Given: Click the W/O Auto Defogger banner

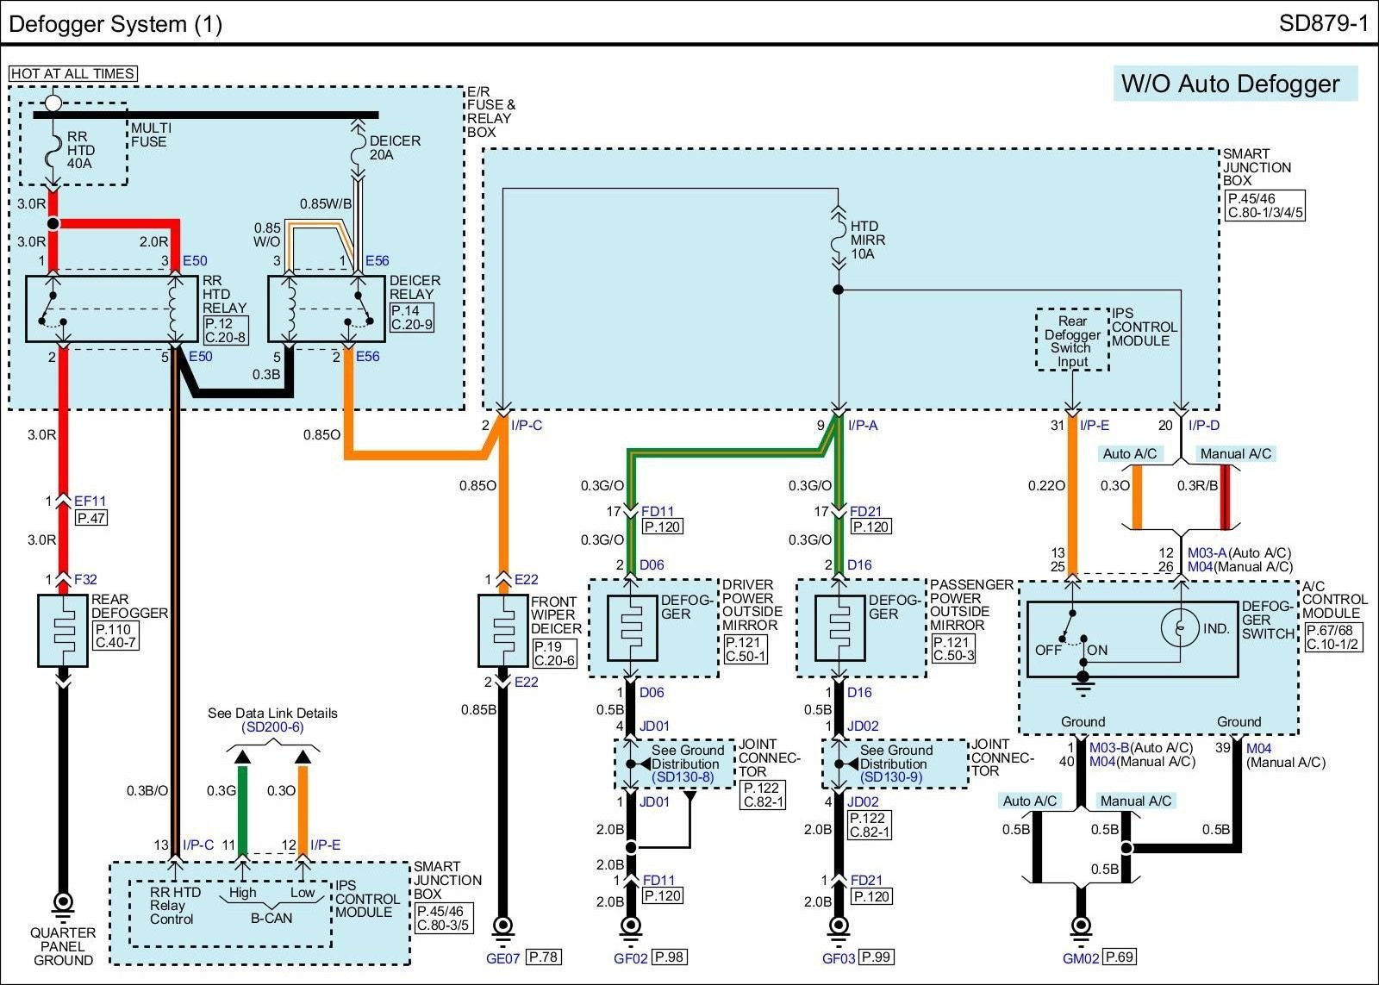Looking at the screenshot, I should pos(1234,84).
